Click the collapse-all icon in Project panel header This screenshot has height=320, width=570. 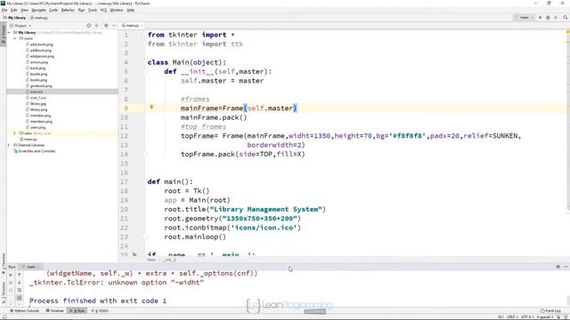(97, 26)
